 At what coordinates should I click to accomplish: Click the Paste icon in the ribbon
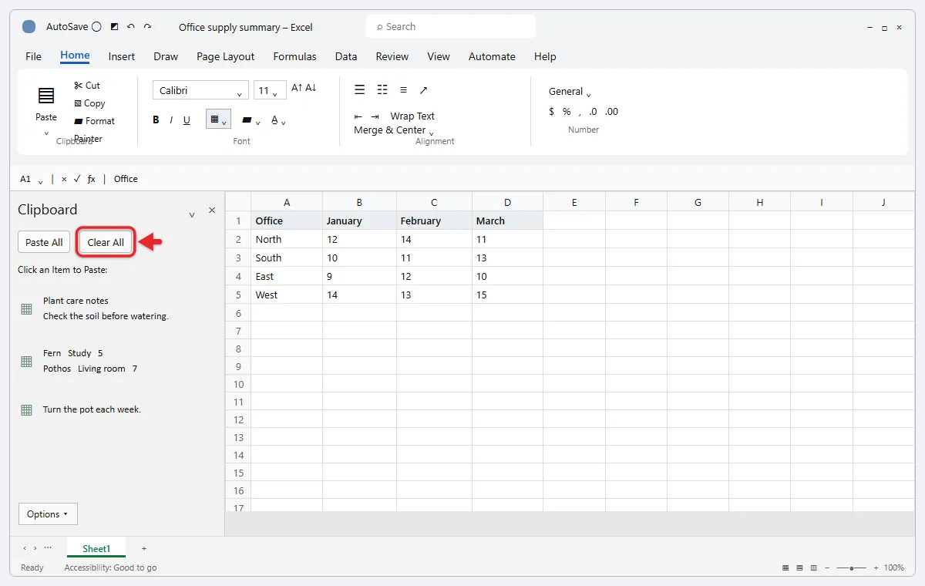[46, 96]
